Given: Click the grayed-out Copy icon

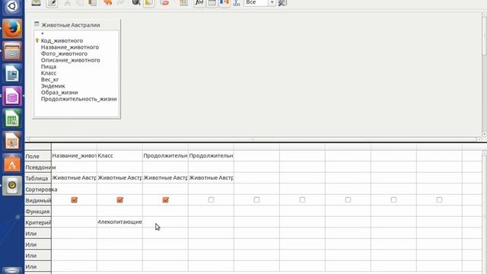Looking at the screenshot, I should pos(80,2).
